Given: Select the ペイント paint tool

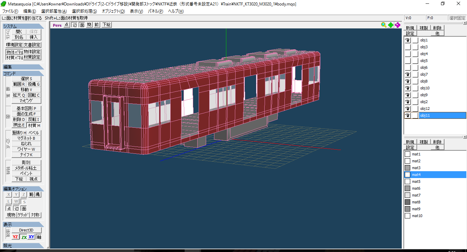Looking at the screenshot, I should (x=26, y=174).
